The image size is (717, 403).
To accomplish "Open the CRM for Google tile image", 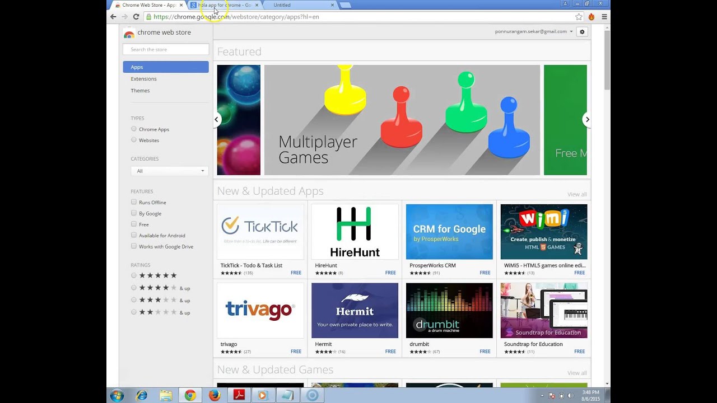I will point(449,232).
